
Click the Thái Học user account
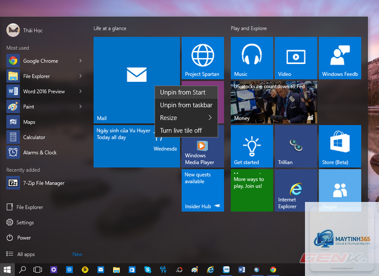[24, 30]
